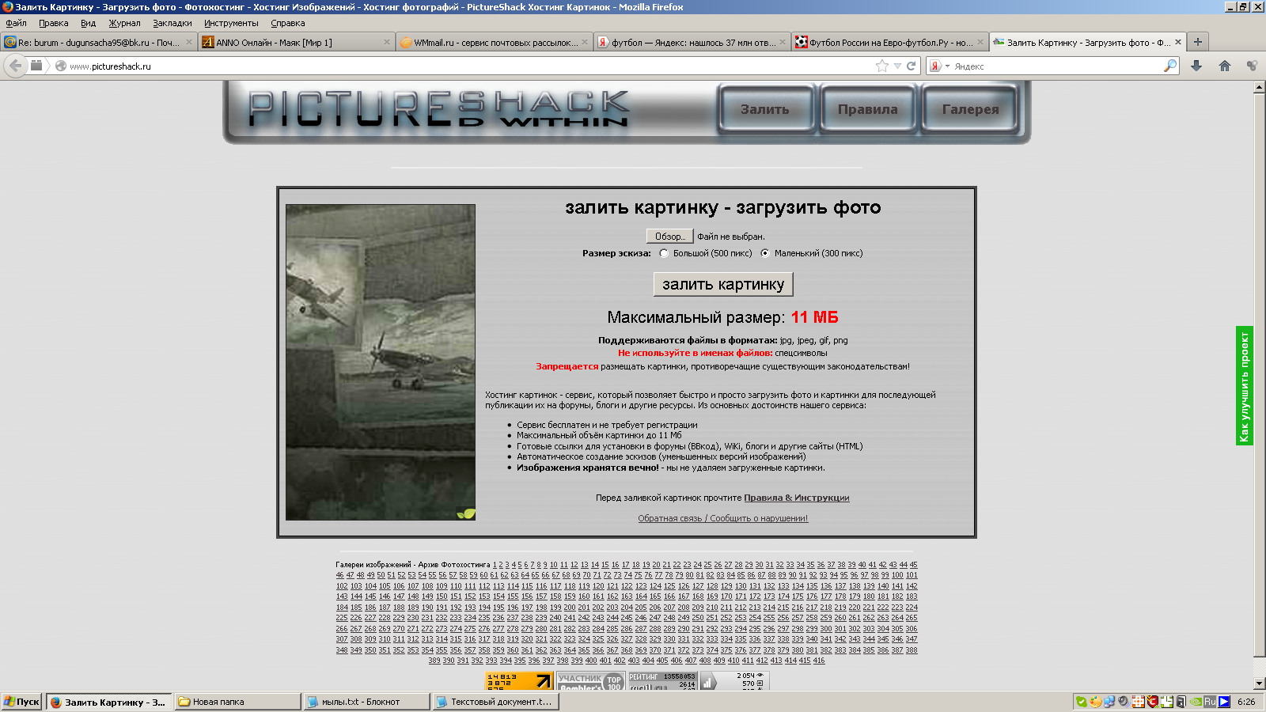The width and height of the screenshot is (1266, 712).
Task: Bookmark this page with the star icon
Action: pyautogui.click(x=882, y=66)
